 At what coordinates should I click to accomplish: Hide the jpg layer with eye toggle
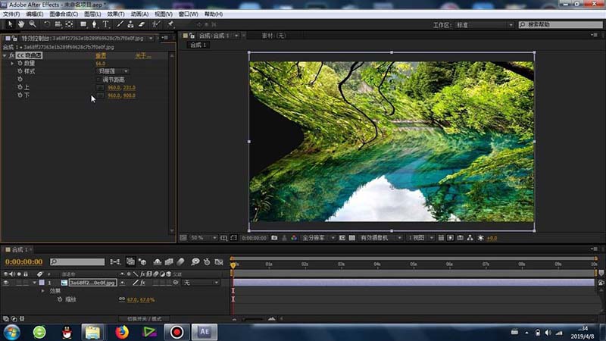[6, 283]
